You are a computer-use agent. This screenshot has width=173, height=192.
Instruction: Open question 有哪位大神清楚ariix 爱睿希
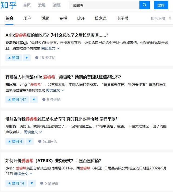tap(63, 77)
